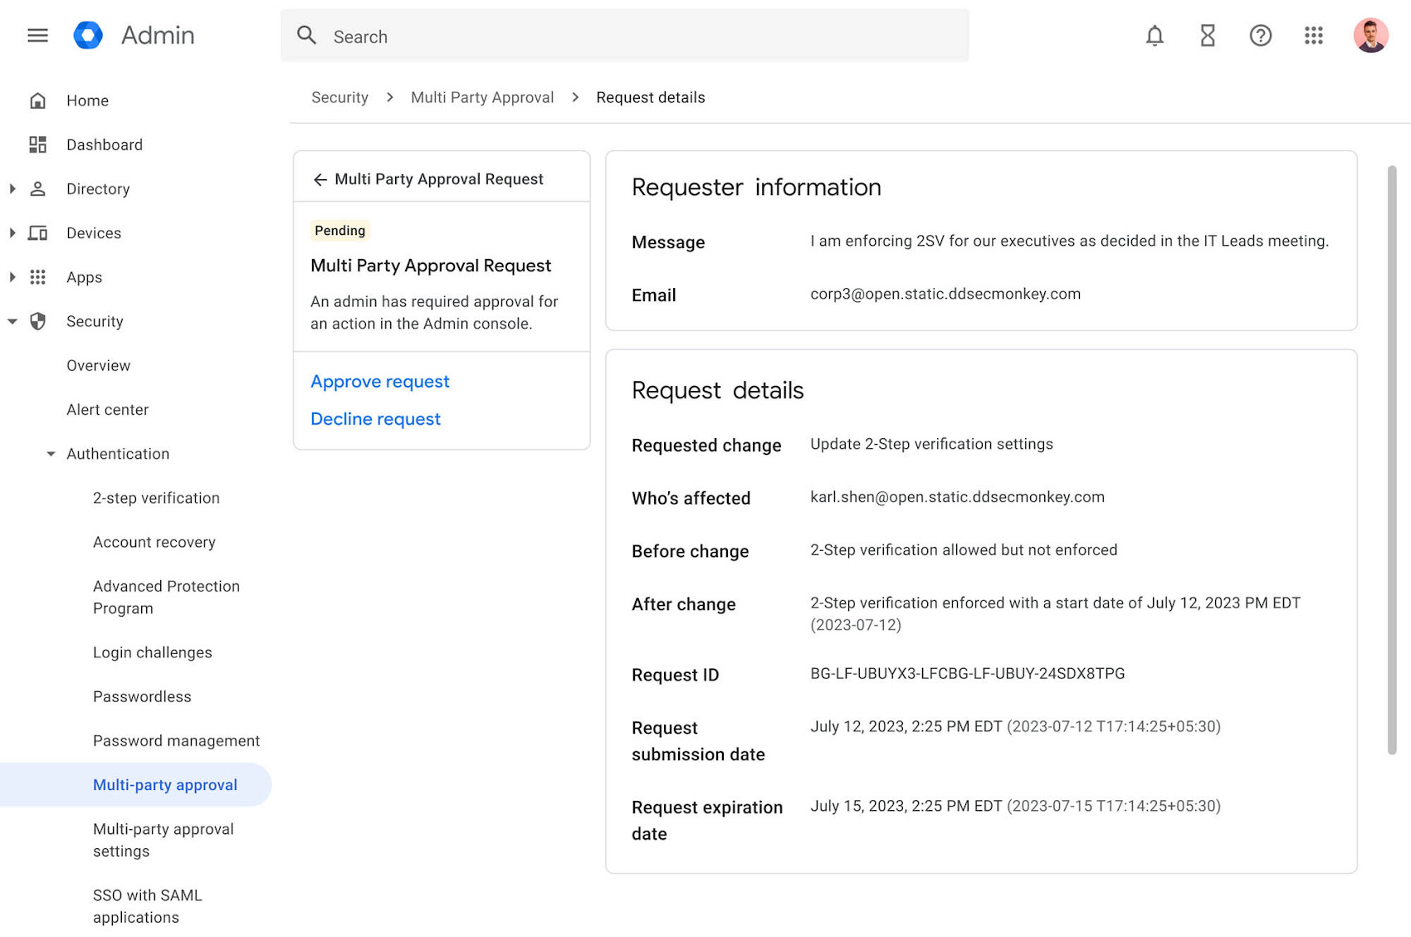Open the Security breadcrumb link
Screen dimensions: 1411x937
point(339,97)
